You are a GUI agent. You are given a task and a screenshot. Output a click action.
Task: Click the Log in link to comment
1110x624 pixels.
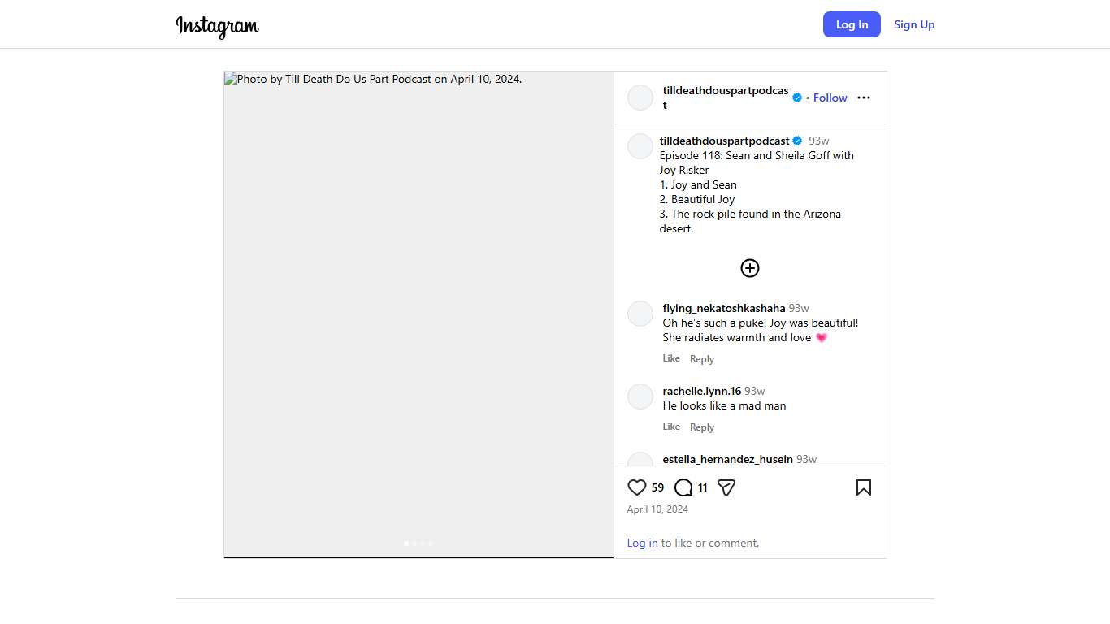coord(642,543)
